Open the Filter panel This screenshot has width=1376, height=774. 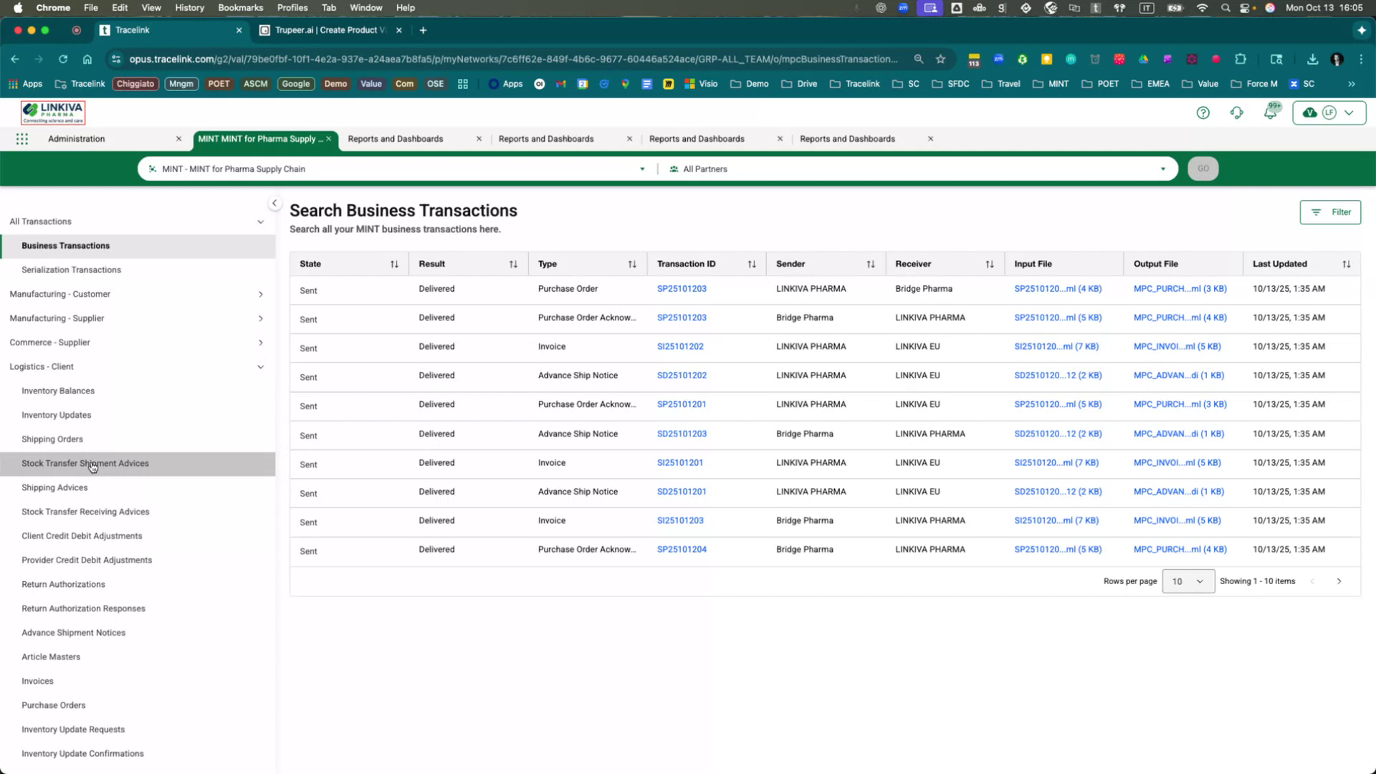[1330, 212]
